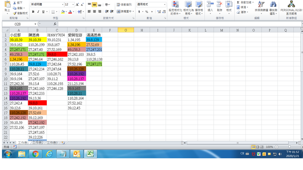This screenshot has width=303, height=170.
Task: Apply the red font color A
Action: point(70,12)
